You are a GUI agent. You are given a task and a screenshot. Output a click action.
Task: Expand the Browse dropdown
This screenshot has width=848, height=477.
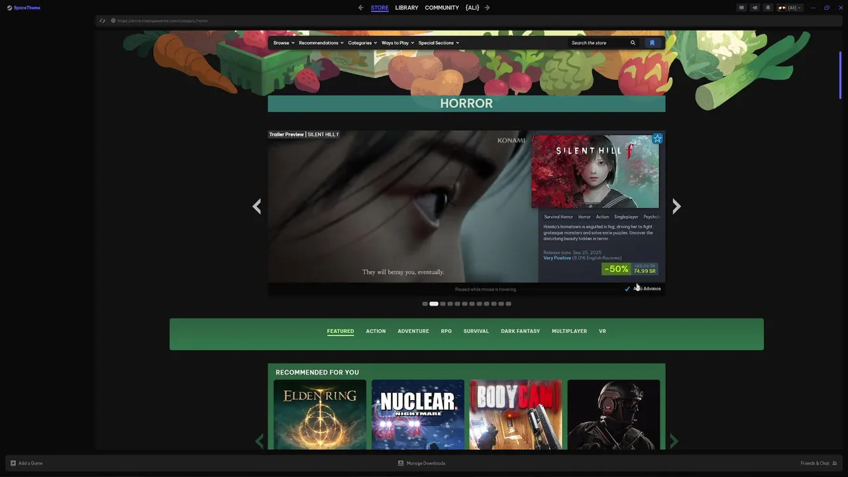pos(284,43)
